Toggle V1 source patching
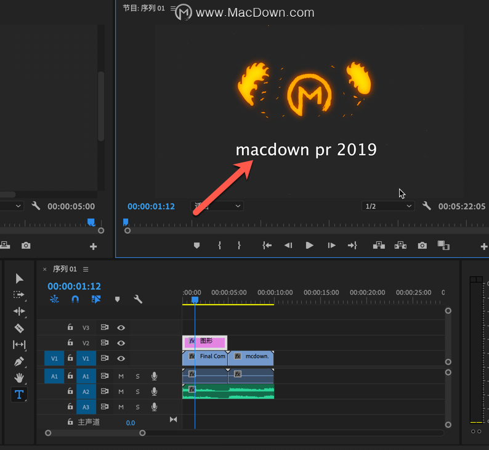This screenshot has height=450, width=489. point(54,358)
